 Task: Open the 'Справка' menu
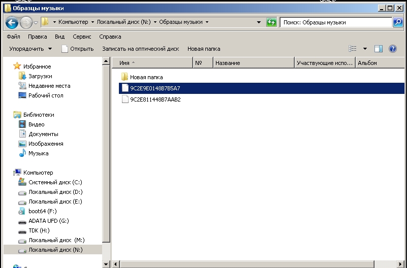point(110,37)
